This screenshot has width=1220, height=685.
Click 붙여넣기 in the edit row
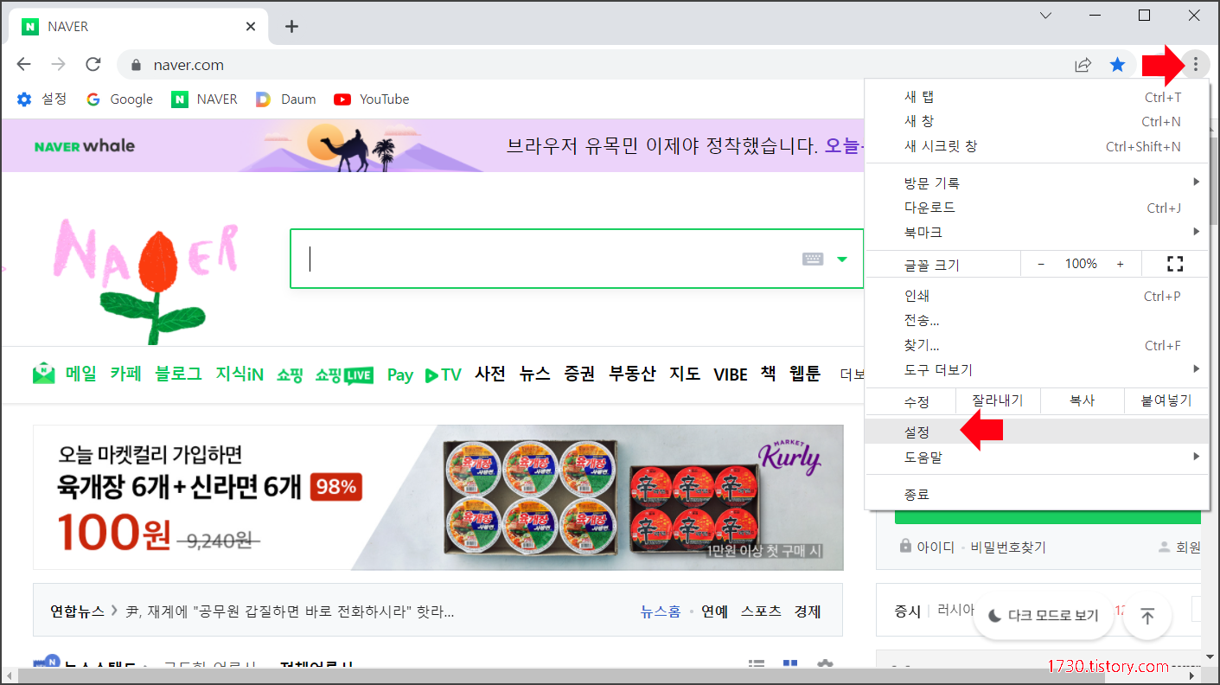pyautogui.click(x=1166, y=400)
